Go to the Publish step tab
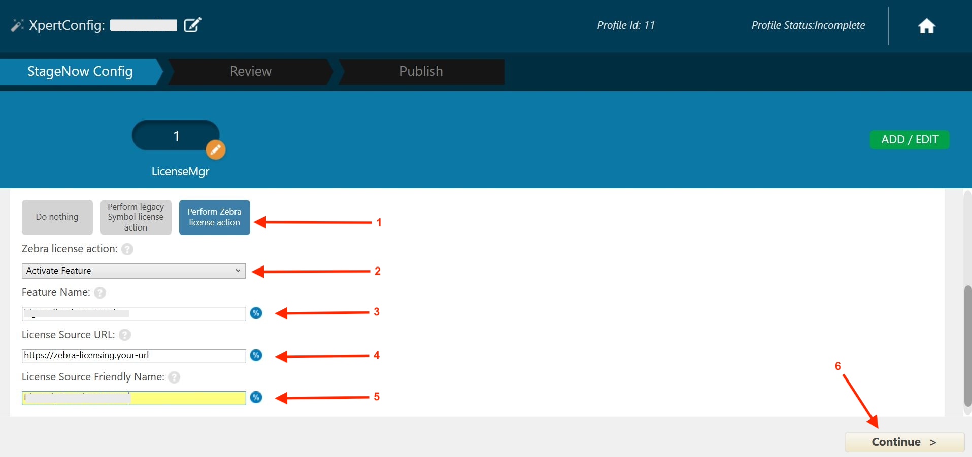Screen dimensions: 972x457 [x=421, y=71]
